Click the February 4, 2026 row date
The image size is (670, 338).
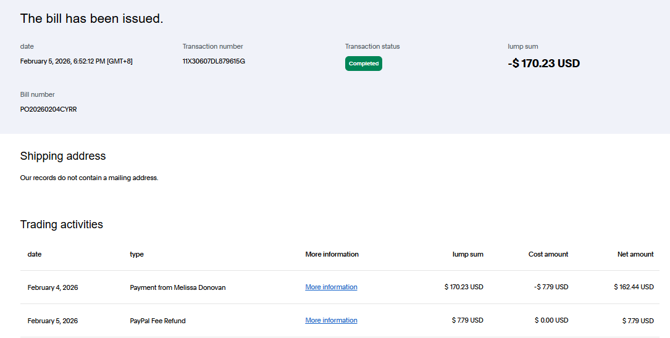(52, 287)
